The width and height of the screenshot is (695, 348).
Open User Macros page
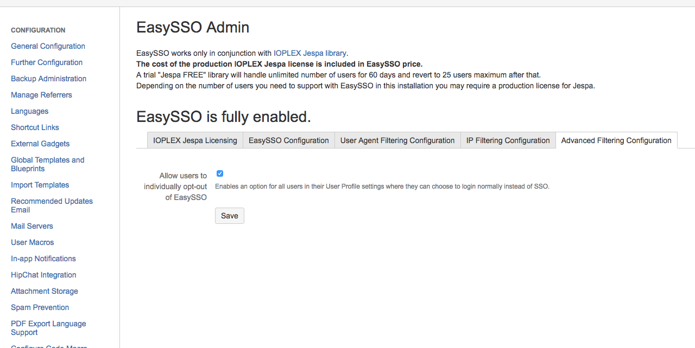32,242
